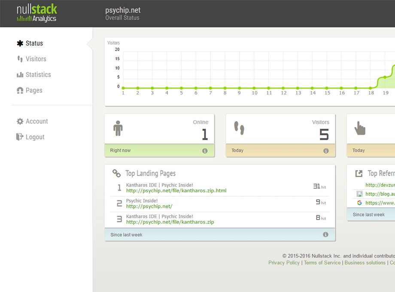This screenshot has height=292, width=395.
Task: Click the Nullstack Analytics logo
Action: 36,13
